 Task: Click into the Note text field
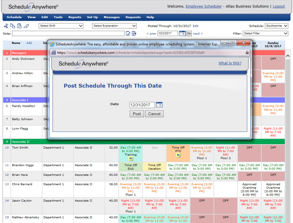click(x=68, y=33)
